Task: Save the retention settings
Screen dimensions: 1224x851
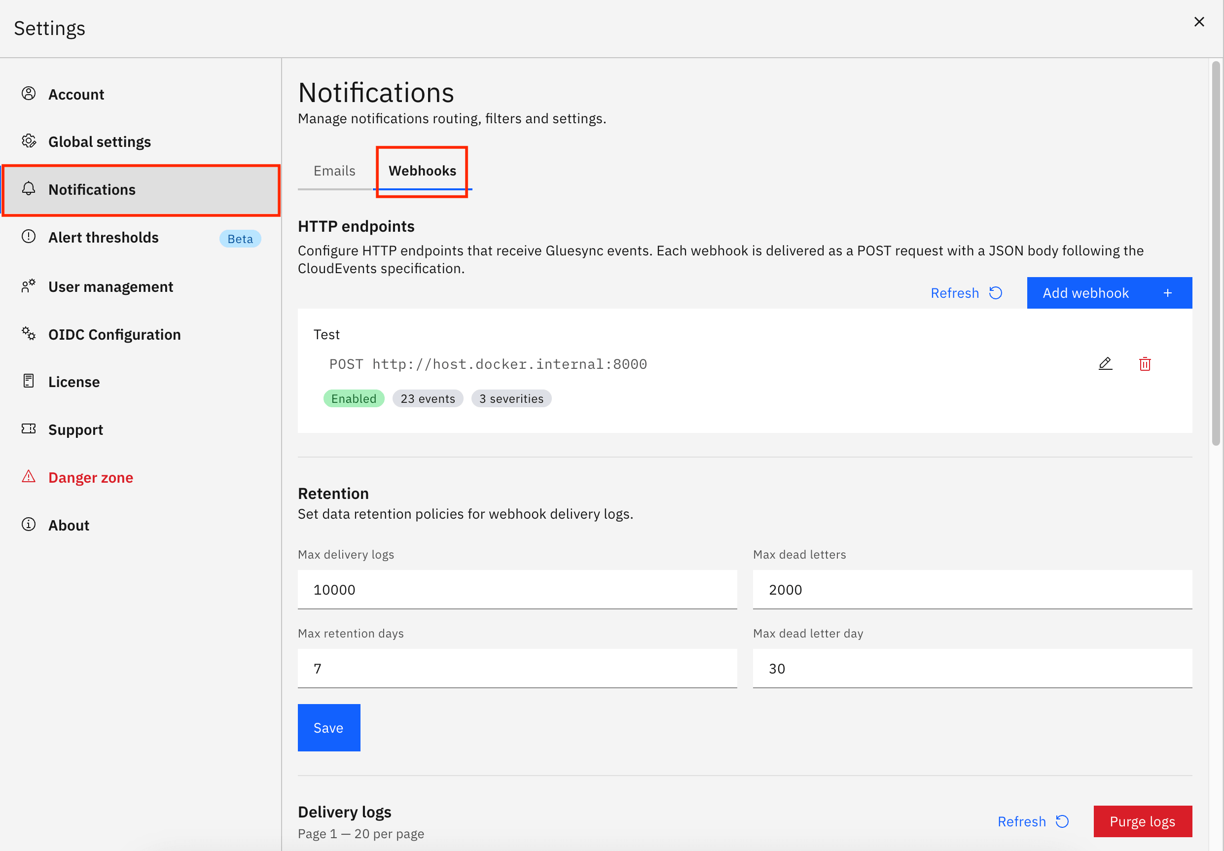Action: point(329,728)
